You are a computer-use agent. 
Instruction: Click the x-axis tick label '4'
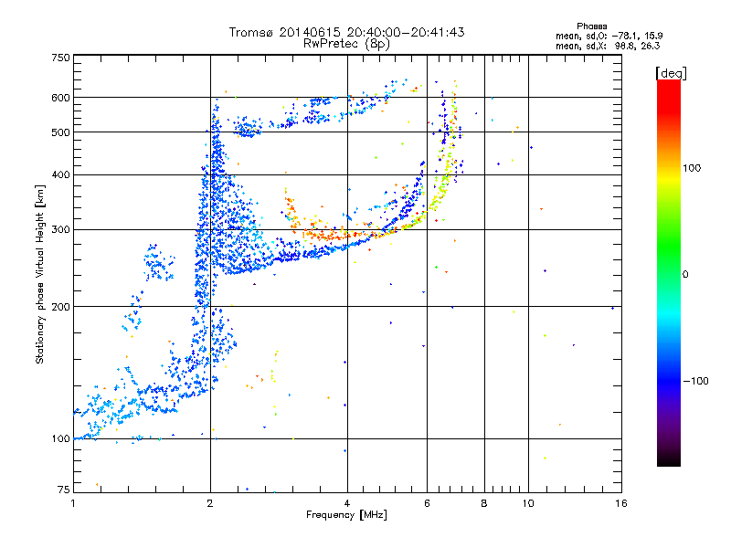pyautogui.click(x=347, y=503)
